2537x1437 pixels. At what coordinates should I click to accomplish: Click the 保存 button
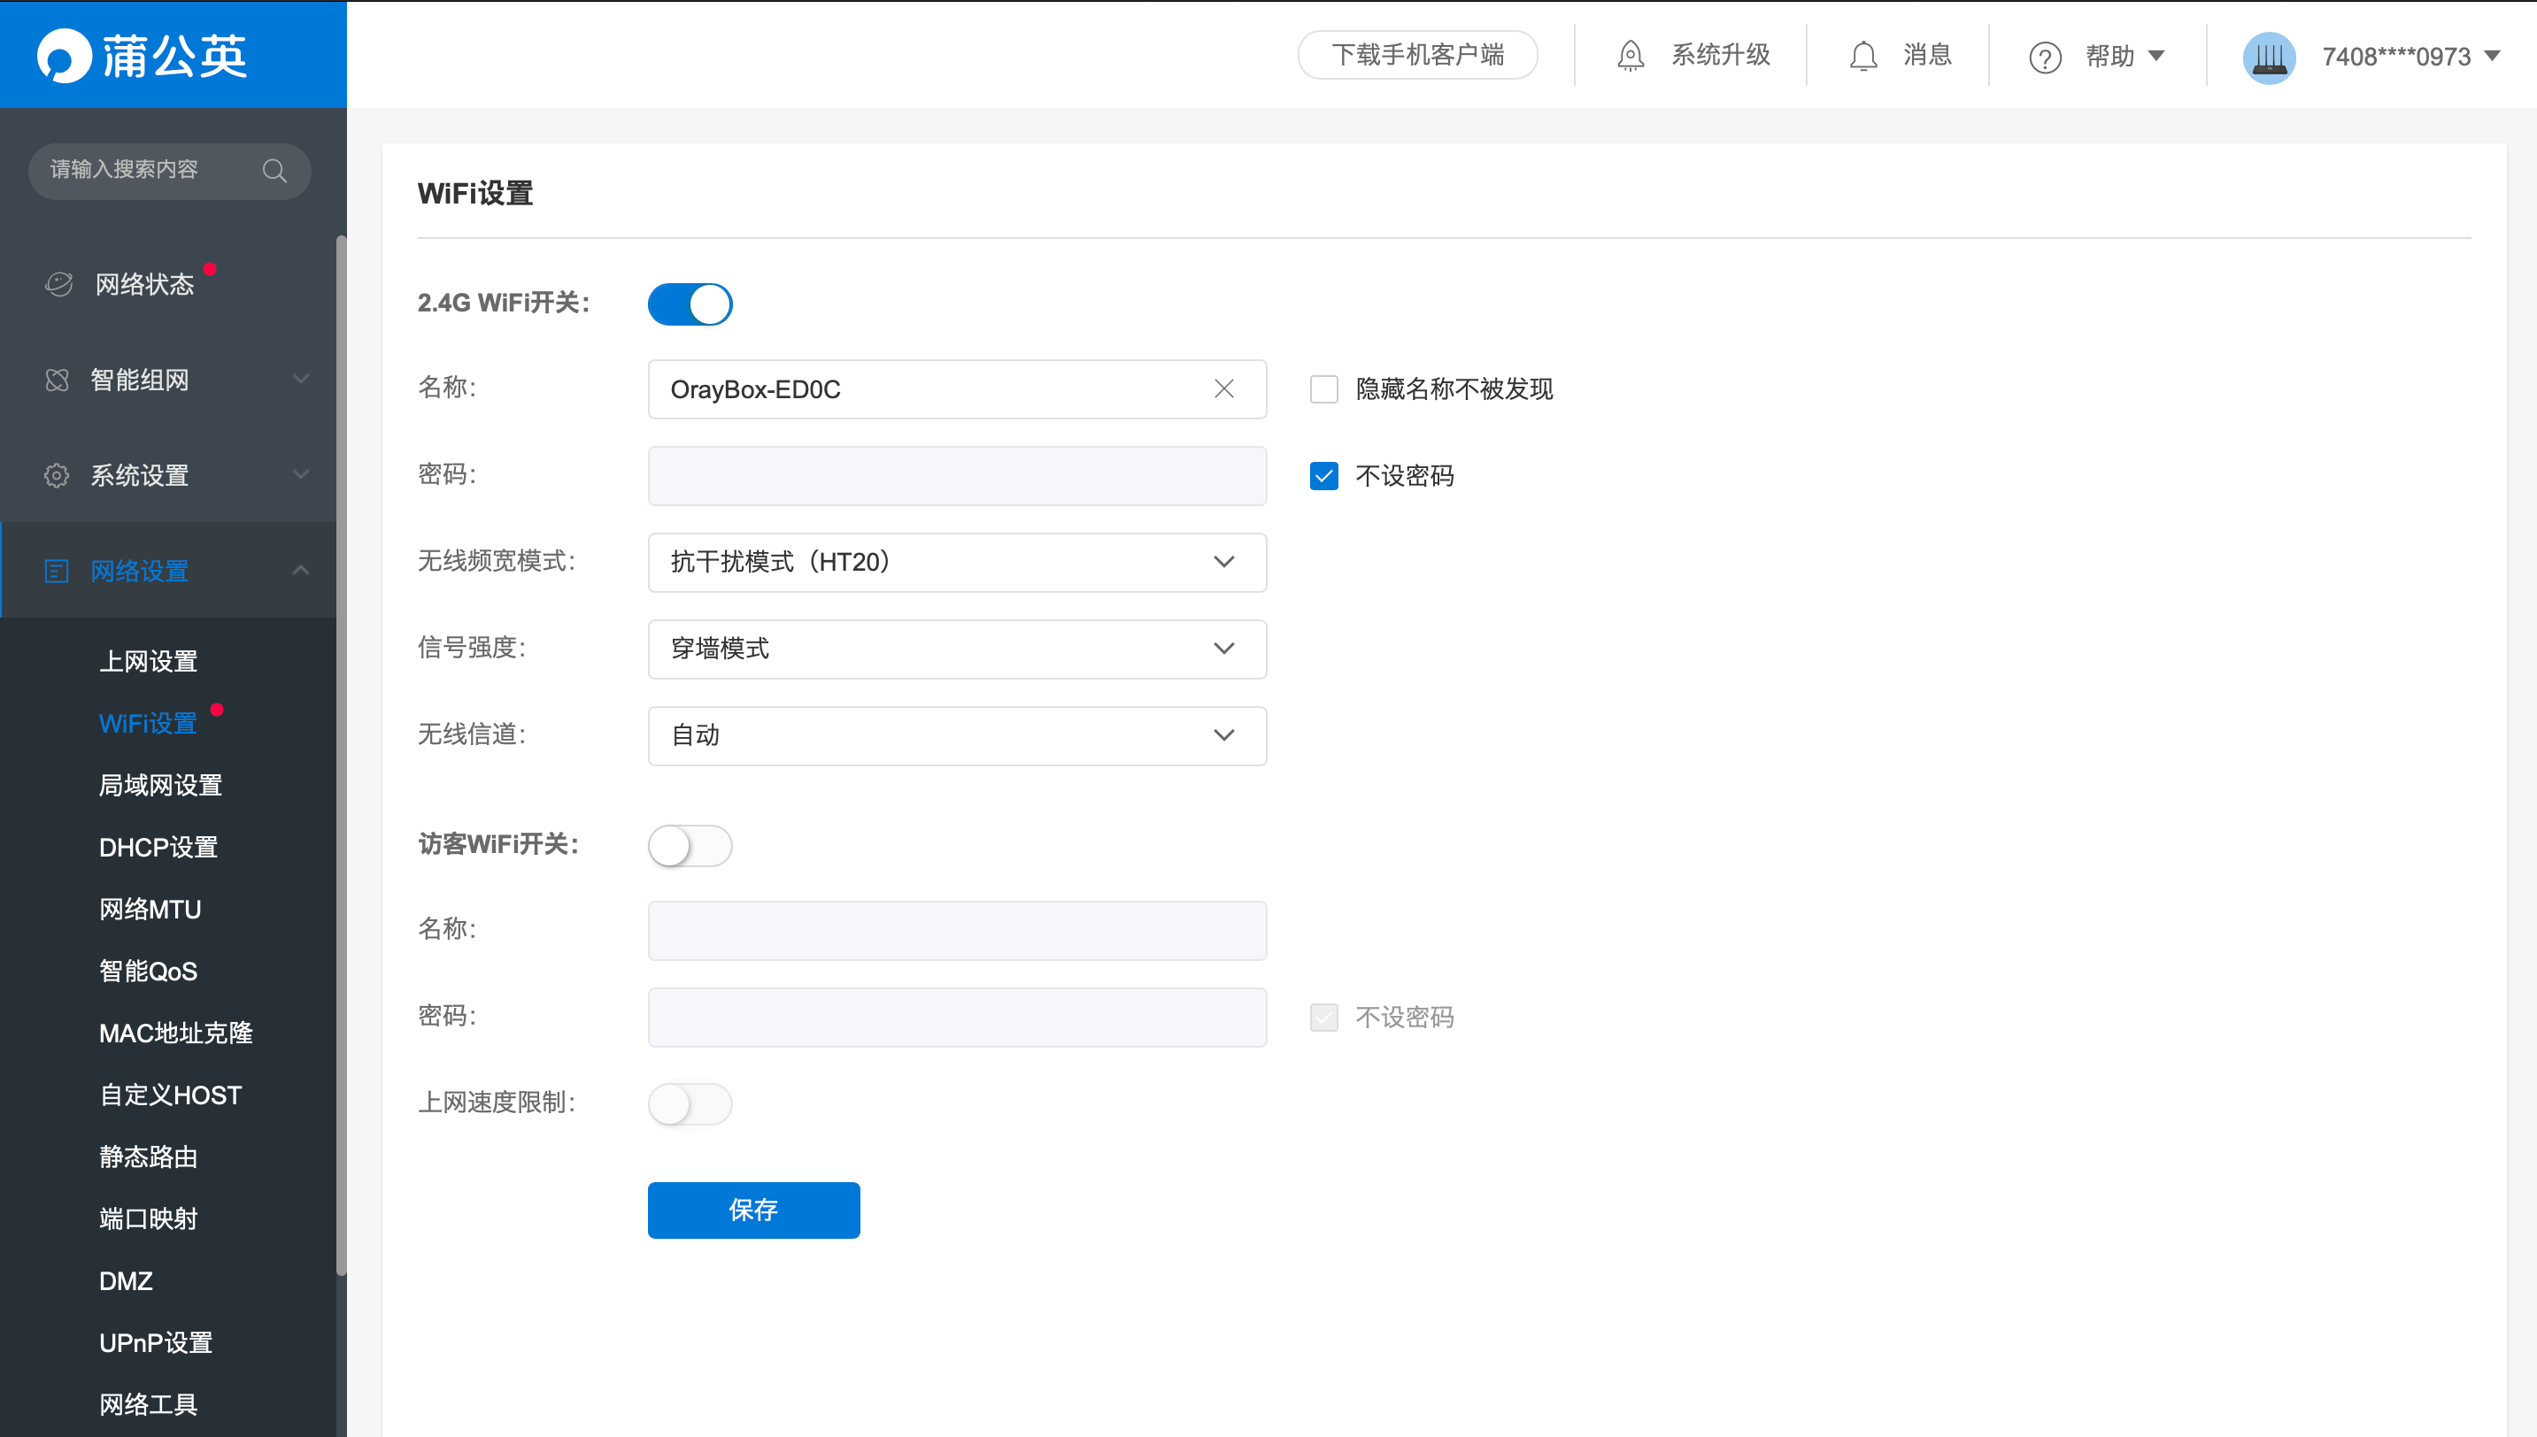(x=753, y=1210)
